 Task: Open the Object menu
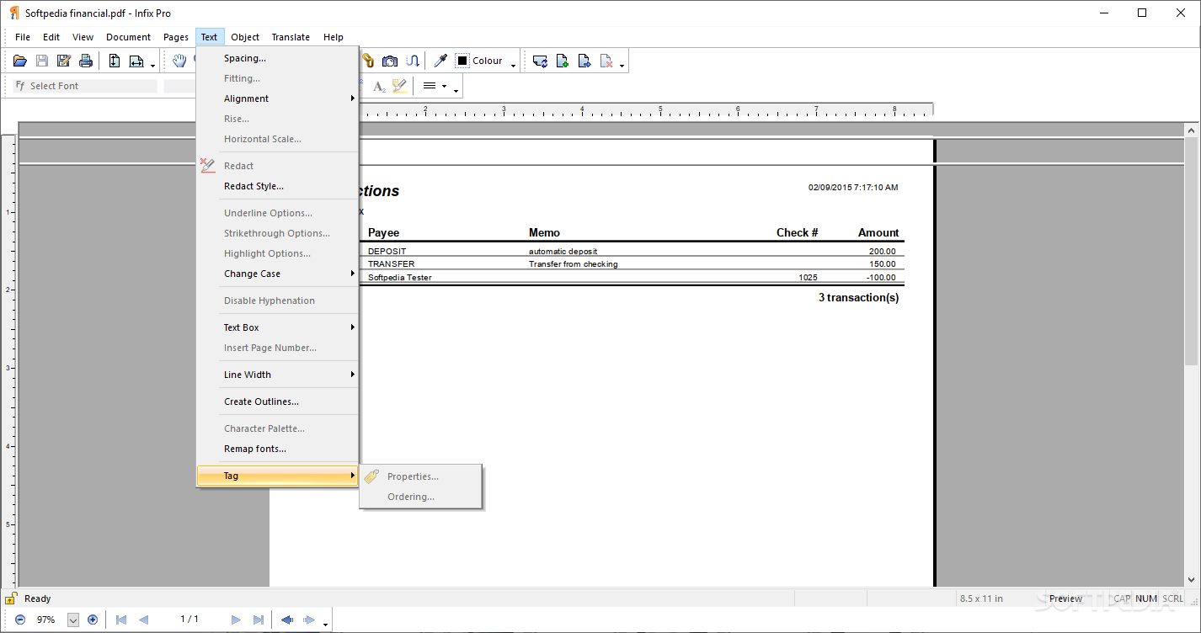(245, 37)
